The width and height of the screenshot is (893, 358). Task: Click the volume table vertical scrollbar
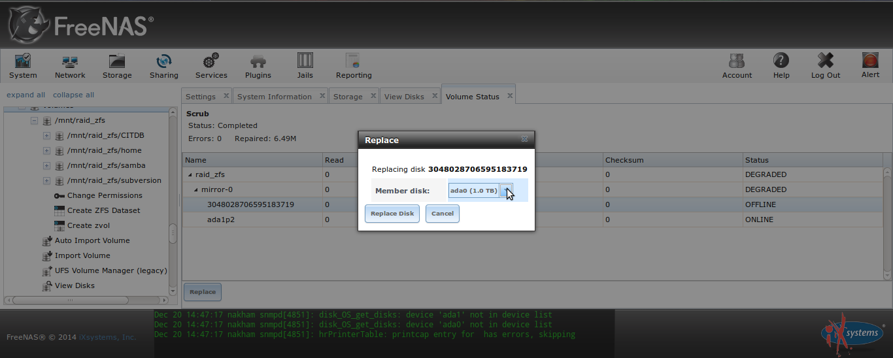[x=887, y=223]
